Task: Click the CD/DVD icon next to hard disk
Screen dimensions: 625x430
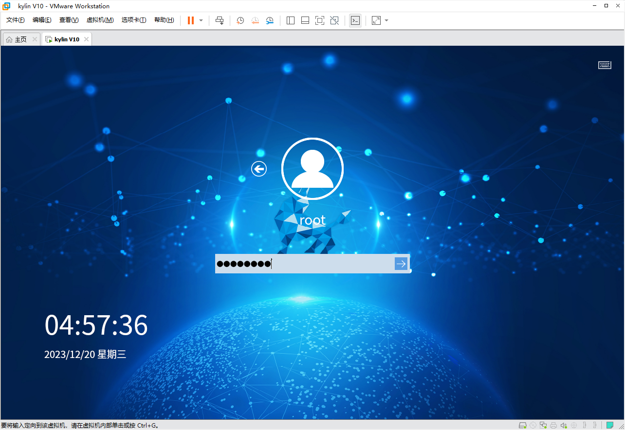Action: 533,425
